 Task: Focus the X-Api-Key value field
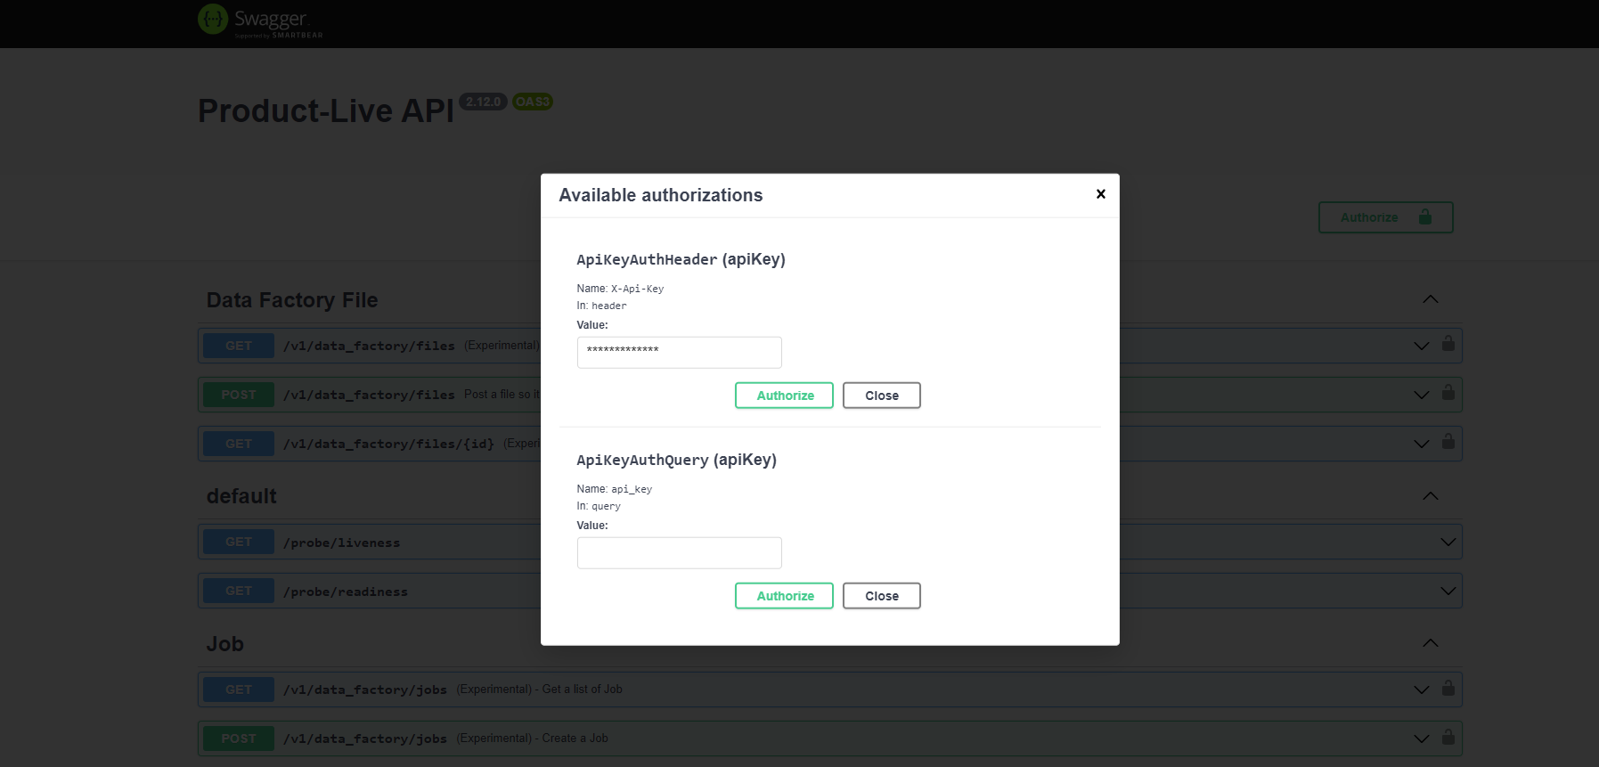tap(679, 352)
